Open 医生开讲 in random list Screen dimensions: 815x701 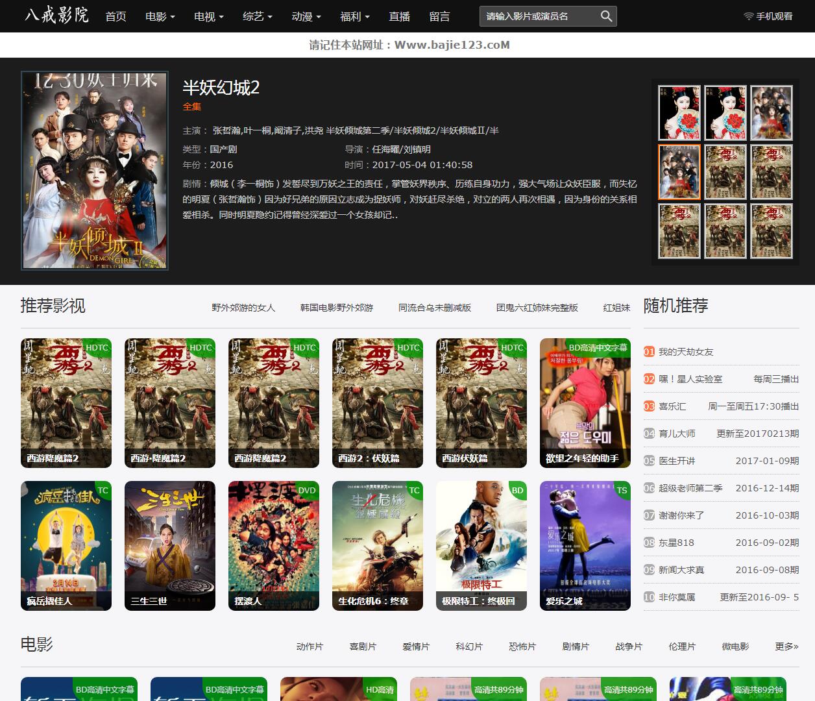pos(677,461)
